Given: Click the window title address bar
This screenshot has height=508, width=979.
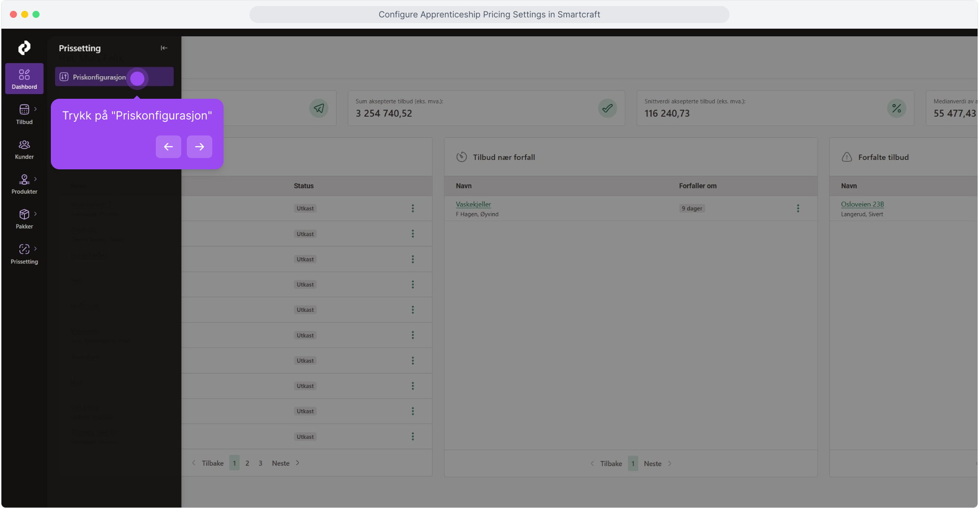Looking at the screenshot, I should [489, 15].
